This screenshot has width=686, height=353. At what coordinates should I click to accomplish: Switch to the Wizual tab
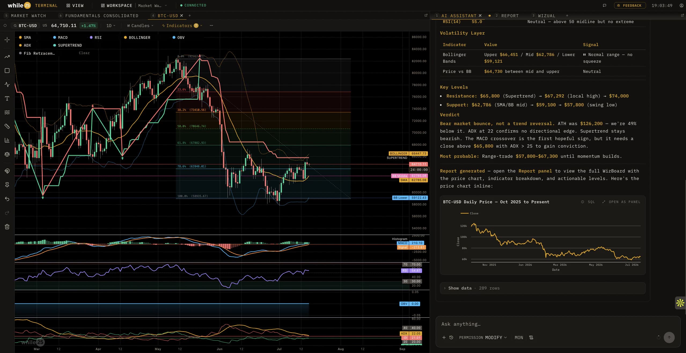(x=543, y=16)
